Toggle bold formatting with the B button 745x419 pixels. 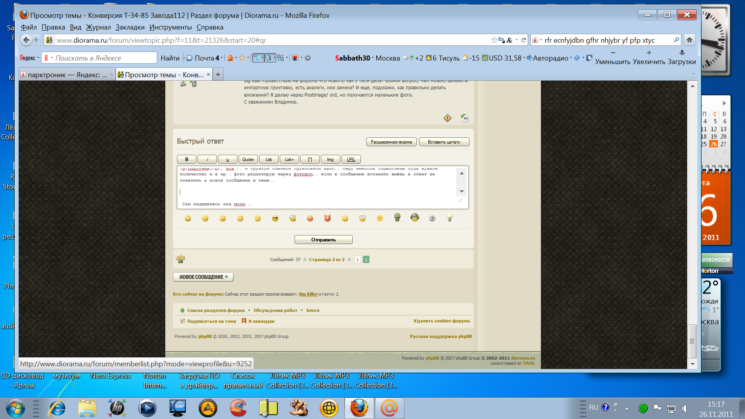click(187, 159)
